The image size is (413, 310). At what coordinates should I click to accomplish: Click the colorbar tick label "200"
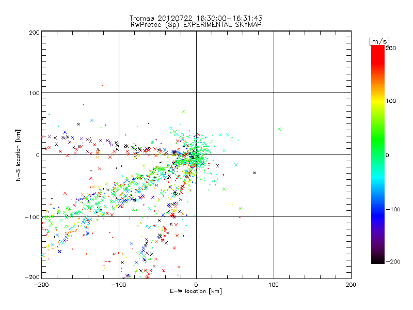391,48
